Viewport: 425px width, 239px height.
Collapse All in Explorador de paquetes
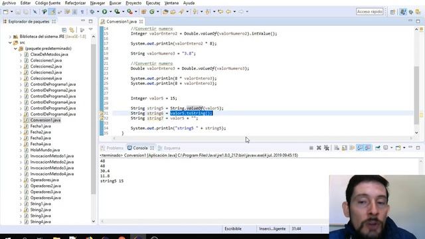pyautogui.click(x=64, y=29)
